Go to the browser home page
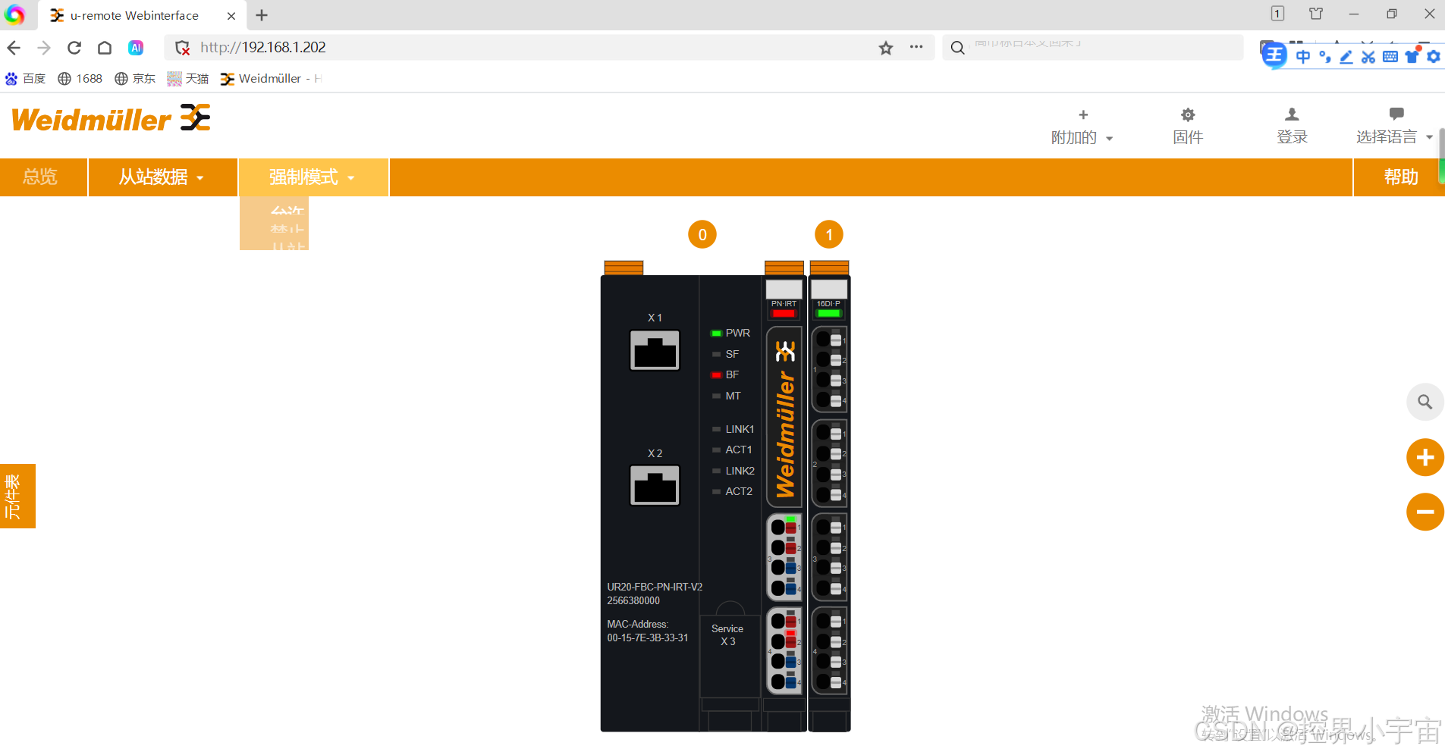Viewport: 1445px width, 755px height. (x=105, y=48)
